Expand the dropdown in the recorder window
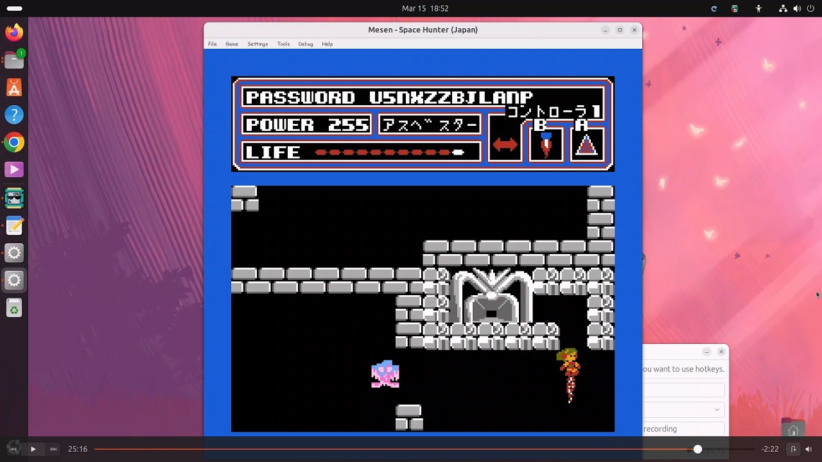 pos(717,409)
